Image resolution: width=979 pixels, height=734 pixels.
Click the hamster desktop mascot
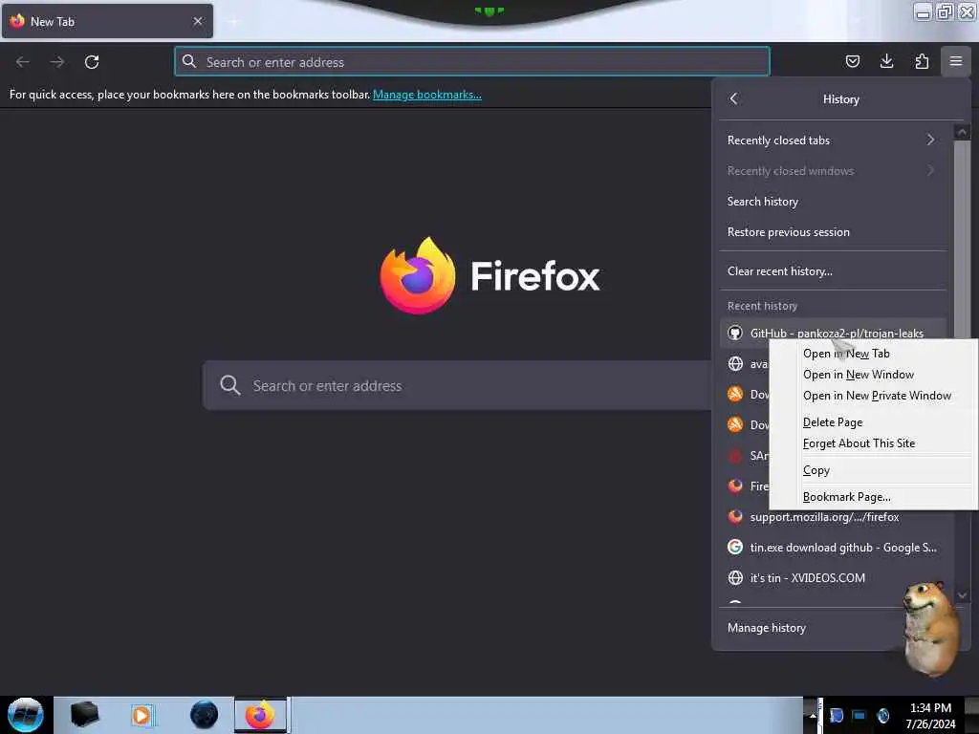pyautogui.click(x=931, y=629)
